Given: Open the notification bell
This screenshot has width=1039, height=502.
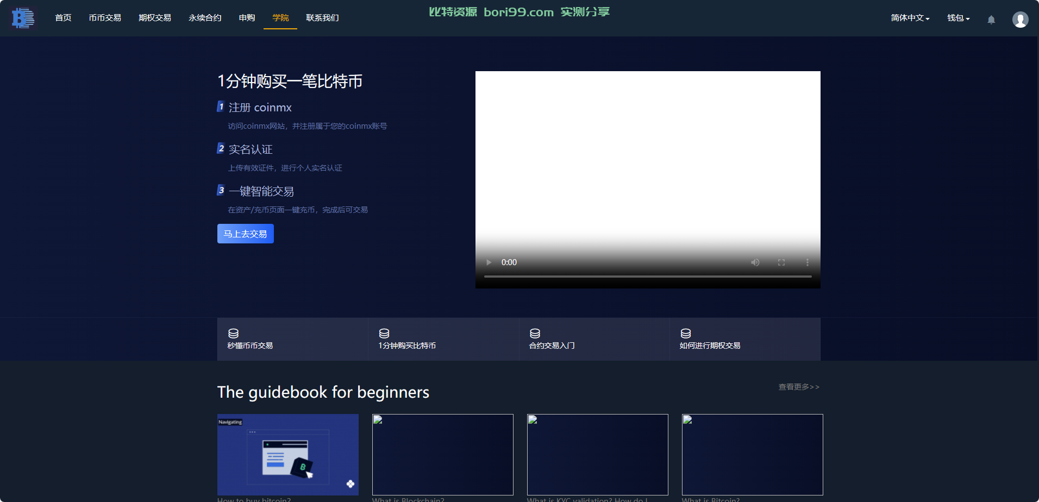Looking at the screenshot, I should (x=991, y=20).
